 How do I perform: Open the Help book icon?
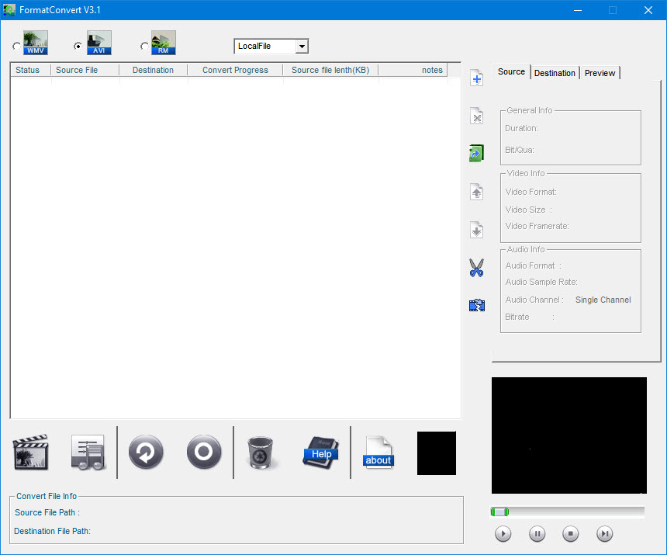click(x=320, y=452)
